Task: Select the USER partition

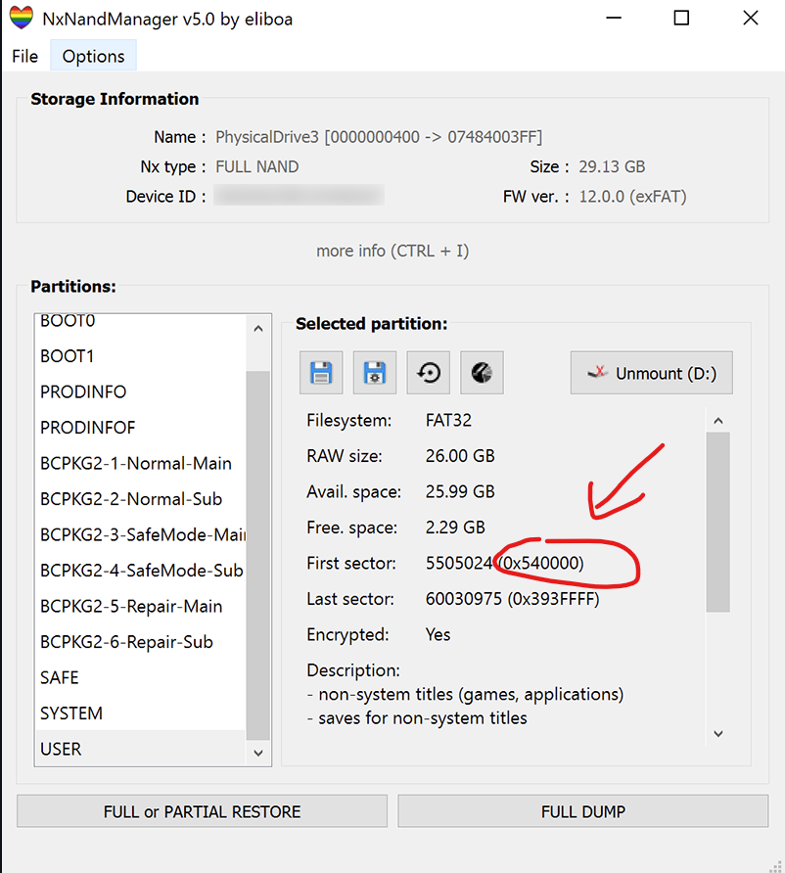Action: coord(140,749)
